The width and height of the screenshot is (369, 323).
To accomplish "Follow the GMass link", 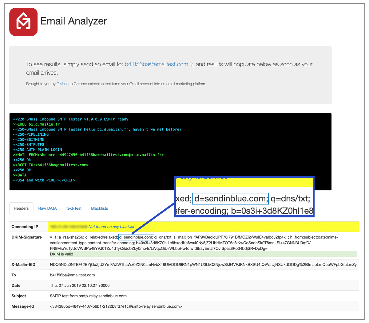I will (x=62, y=84).
